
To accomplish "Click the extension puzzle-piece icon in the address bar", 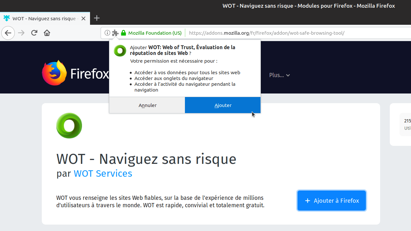I will click(115, 33).
